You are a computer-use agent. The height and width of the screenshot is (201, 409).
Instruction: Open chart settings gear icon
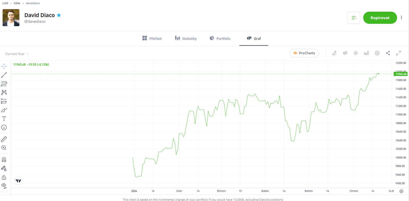point(356,53)
